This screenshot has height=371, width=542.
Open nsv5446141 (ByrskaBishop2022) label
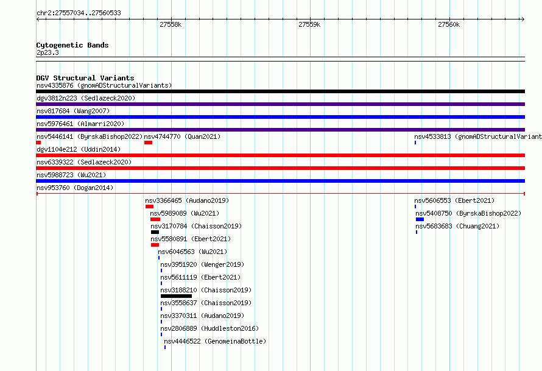pyautogui.click(x=90, y=136)
